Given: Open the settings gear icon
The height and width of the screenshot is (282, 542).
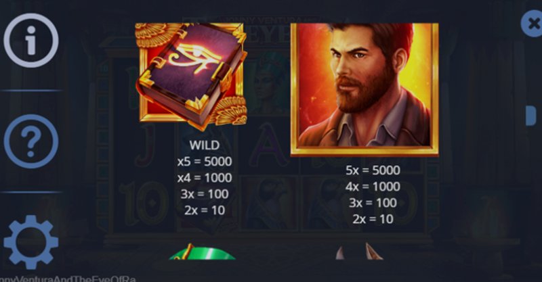Looking at the screenshot, I should [31, 242].
